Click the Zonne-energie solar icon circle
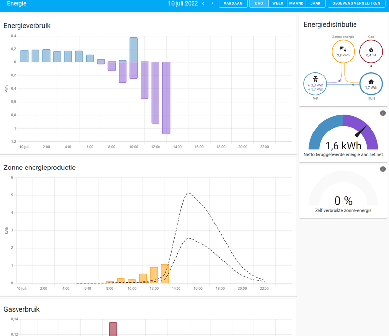The width and height of the screenshot is (389, 336). 343,52
